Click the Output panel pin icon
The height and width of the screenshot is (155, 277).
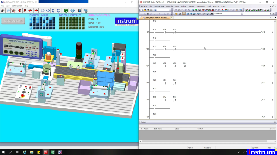pos(273,122)
